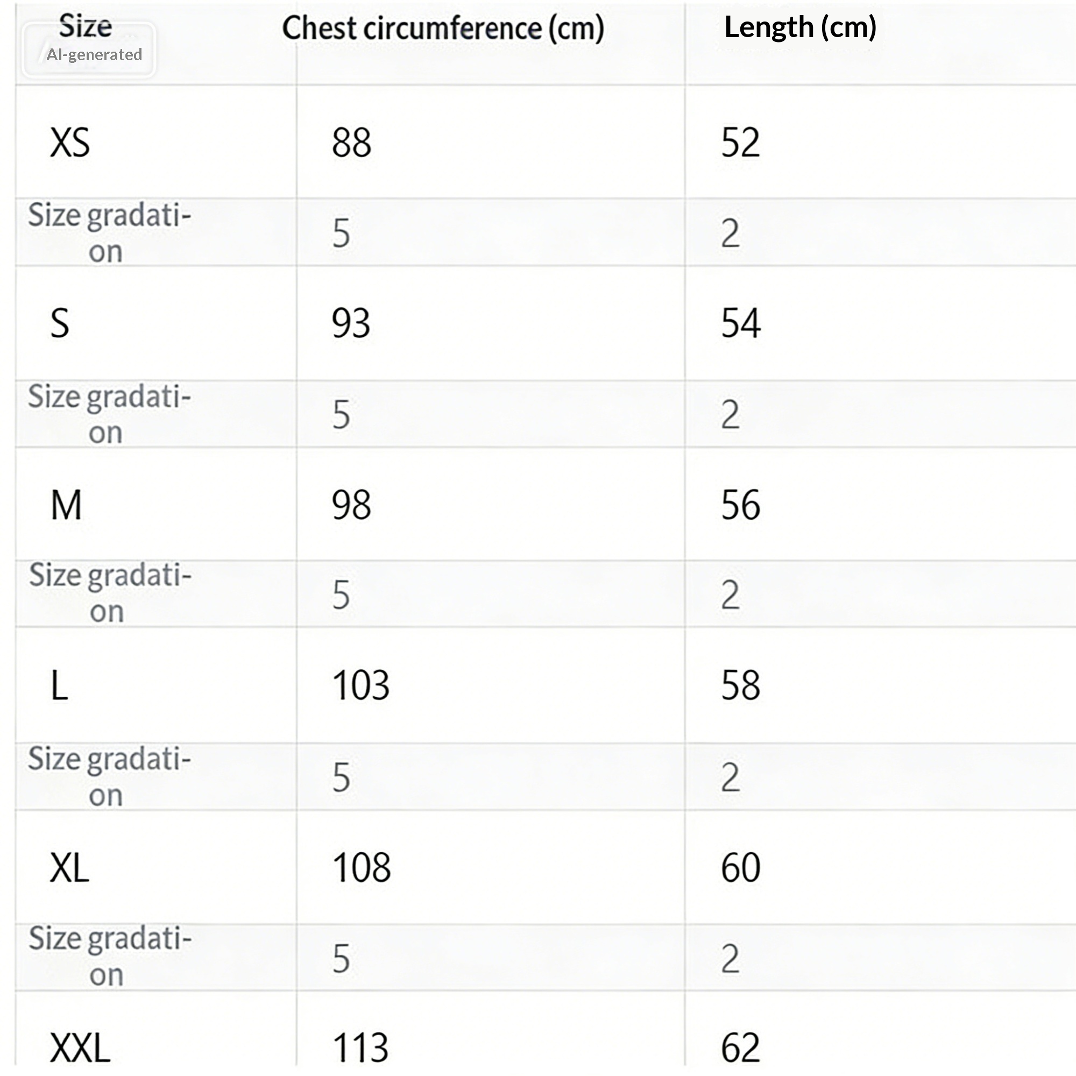
Task: Select chest value 103
Action: (x=361, y=685)
